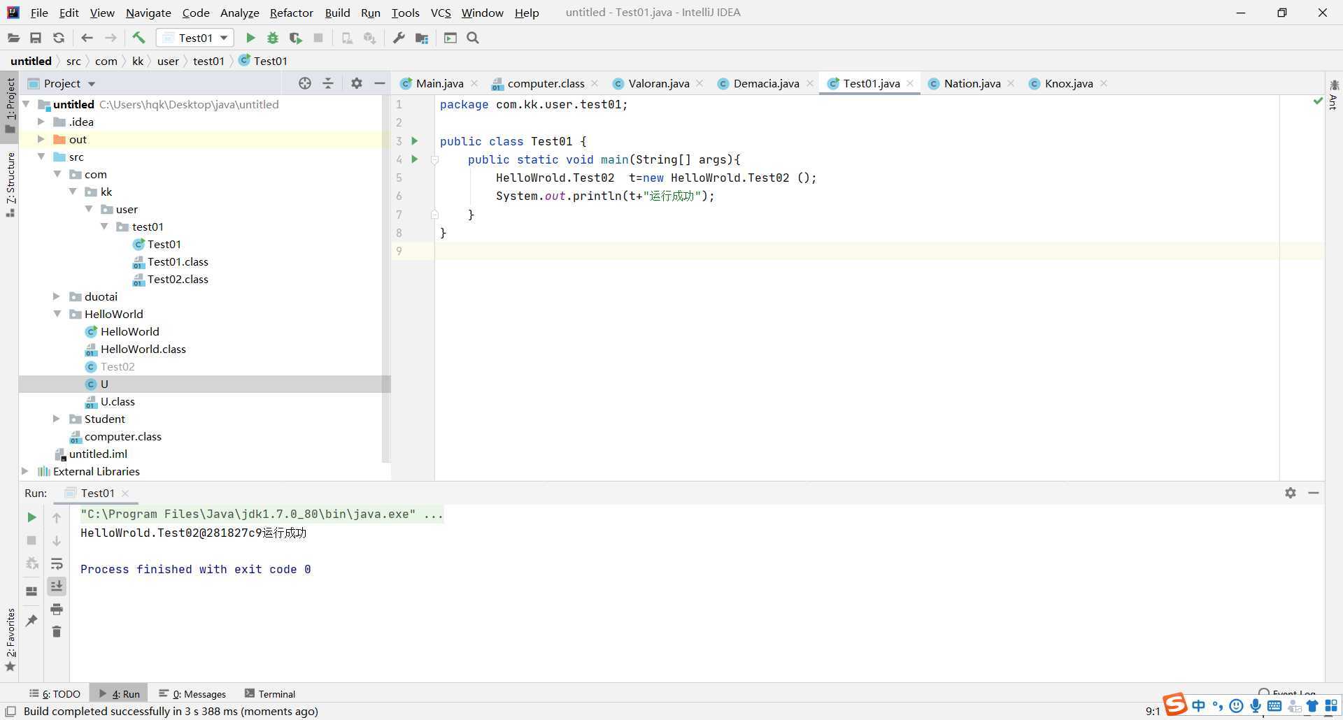The image size is (1343, 720).
Task: Open the run configuration dropdown Test01
Action: tap(196, 38)
